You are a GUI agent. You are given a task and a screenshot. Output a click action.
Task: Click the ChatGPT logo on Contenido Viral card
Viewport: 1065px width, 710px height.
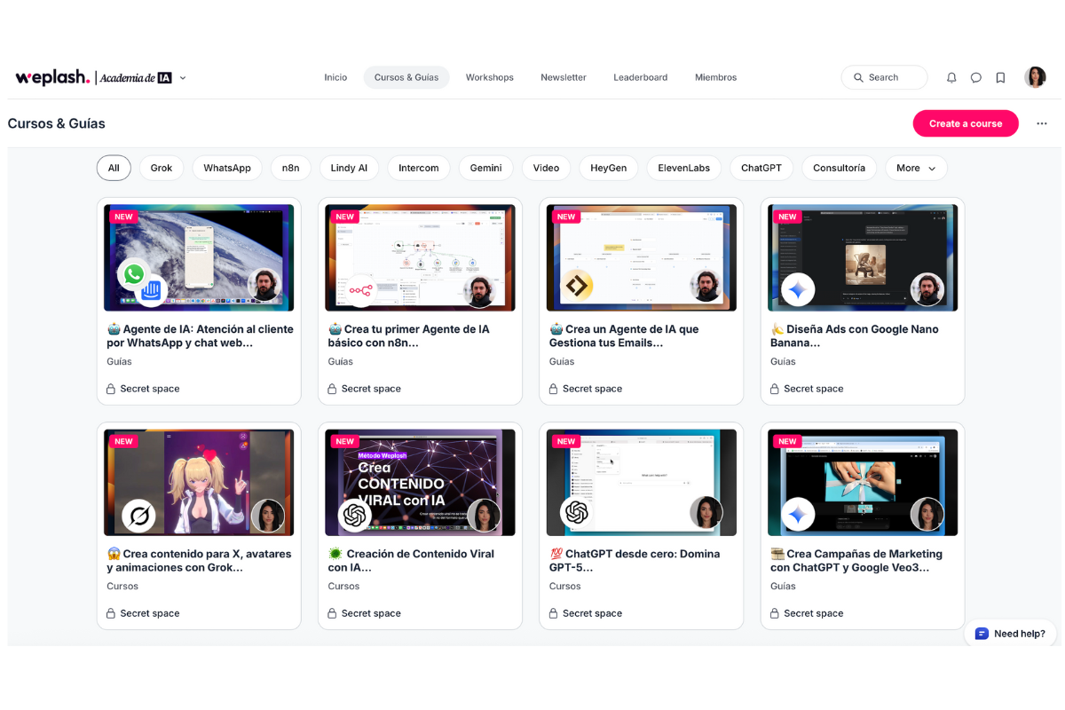coord(355,515)
